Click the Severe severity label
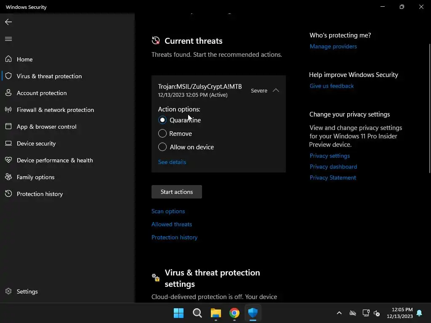 tap(259, 91)
